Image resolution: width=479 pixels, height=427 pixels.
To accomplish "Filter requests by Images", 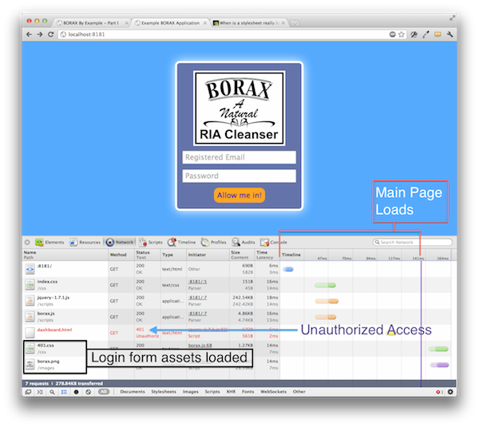I will 190,392.
